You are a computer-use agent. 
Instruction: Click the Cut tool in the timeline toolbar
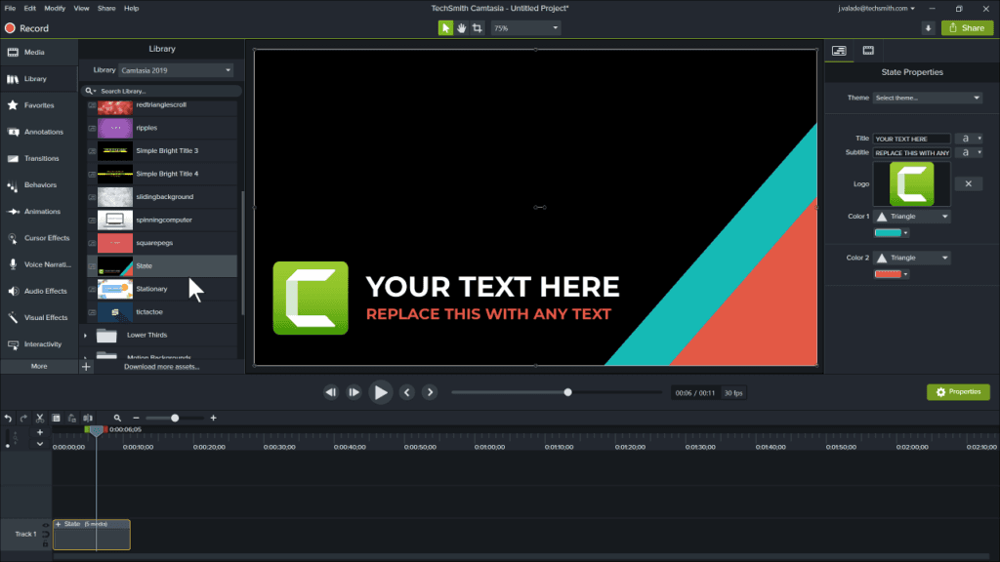point(39,418)
